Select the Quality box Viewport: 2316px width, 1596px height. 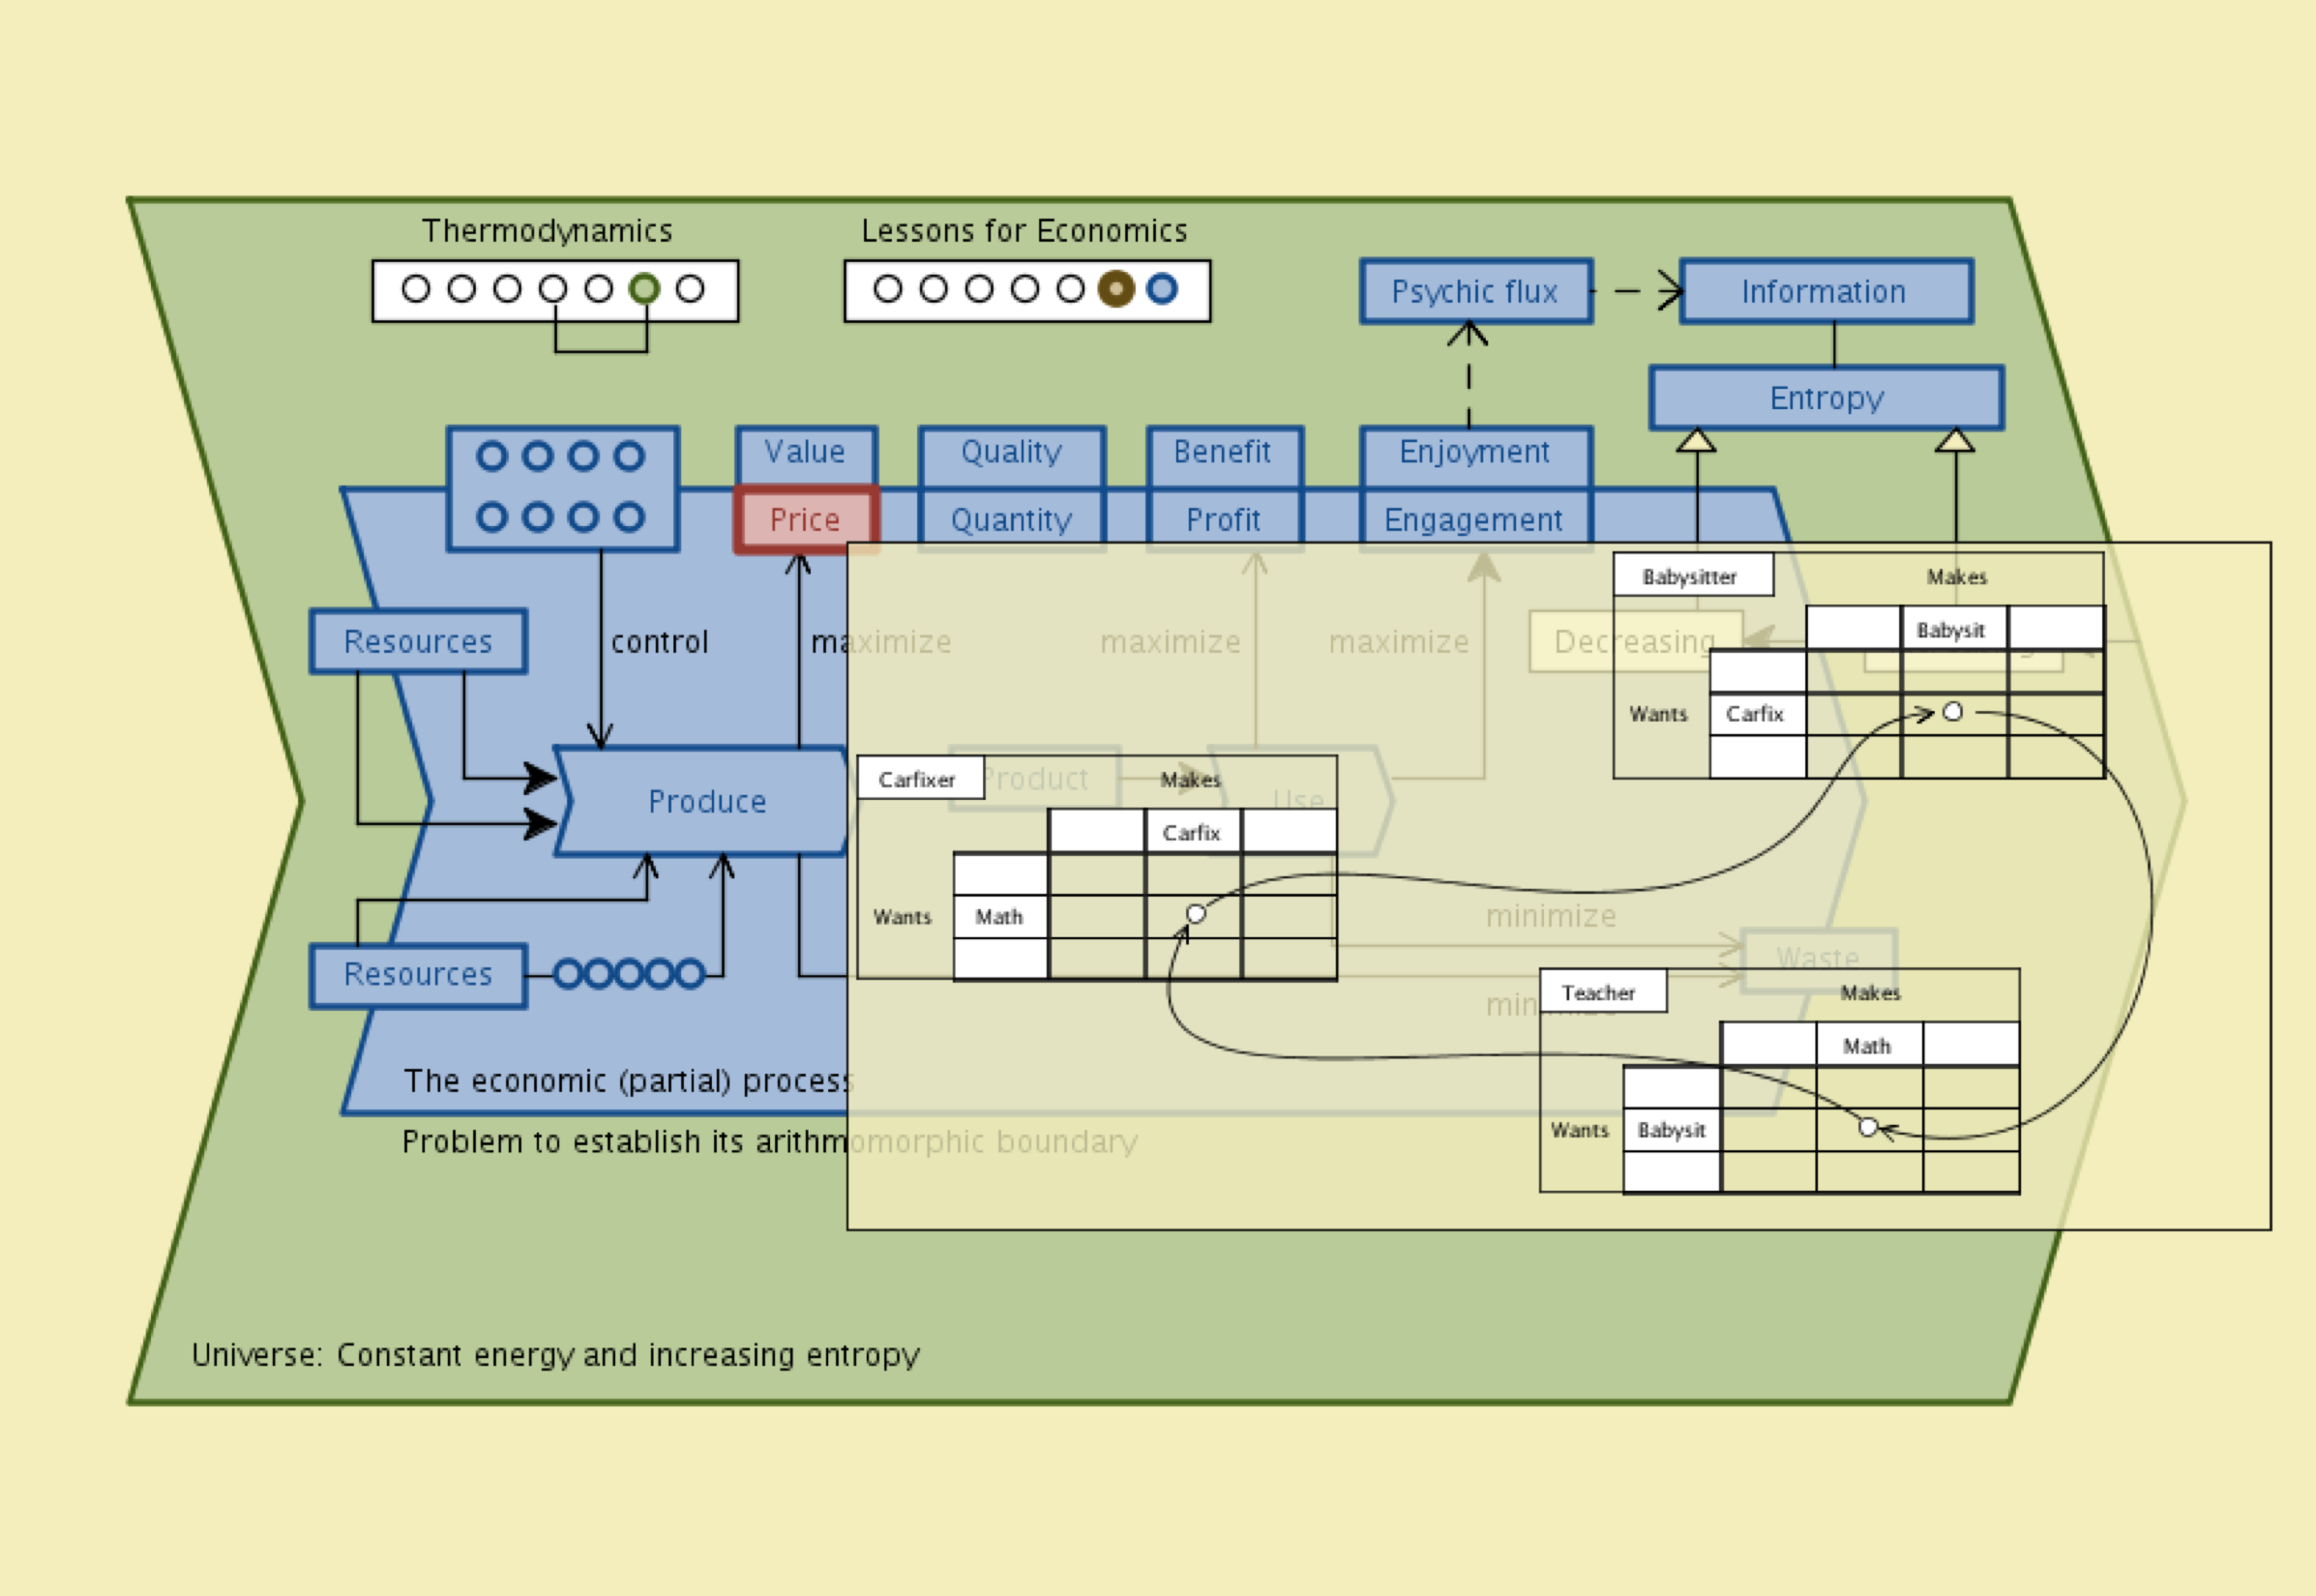pos(1011,452)
